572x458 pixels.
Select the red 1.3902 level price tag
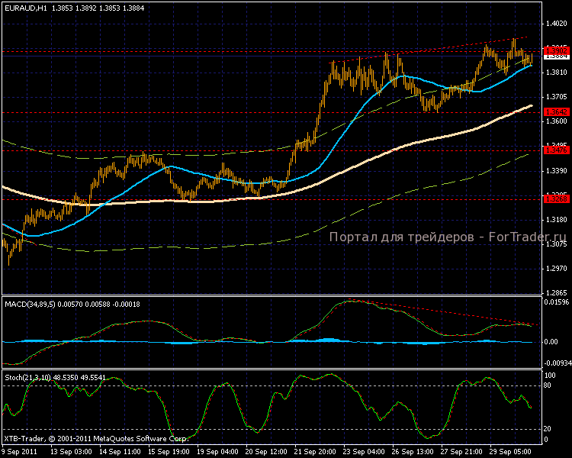pos(556,51)
